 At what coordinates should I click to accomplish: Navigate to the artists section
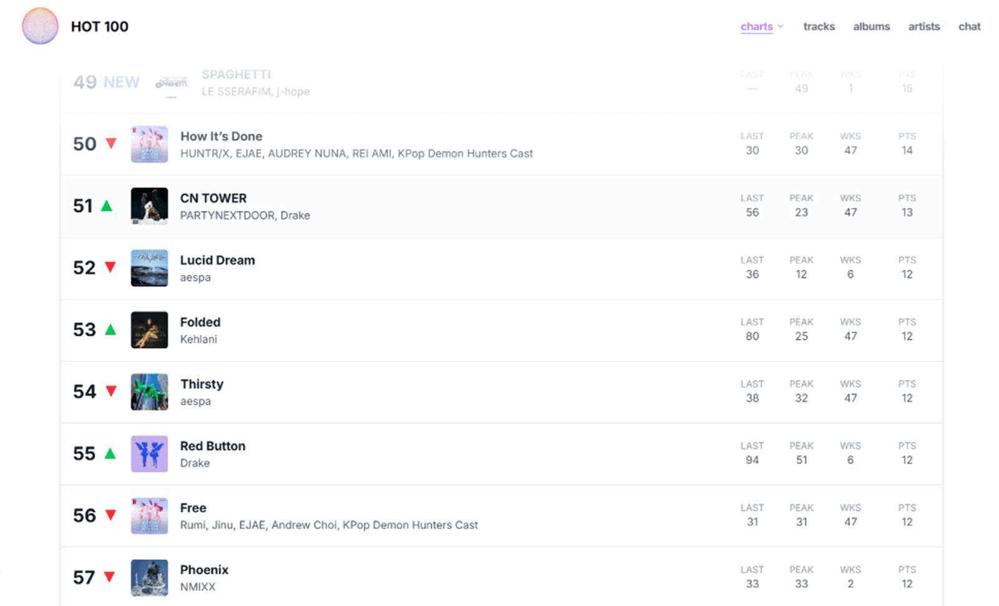tap(923, 26)
